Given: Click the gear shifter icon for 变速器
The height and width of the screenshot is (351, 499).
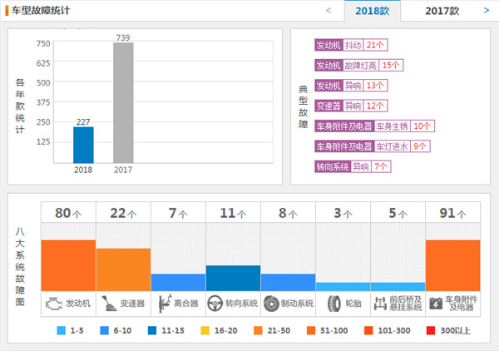Looking at the screenshot, I should point(109,304).
